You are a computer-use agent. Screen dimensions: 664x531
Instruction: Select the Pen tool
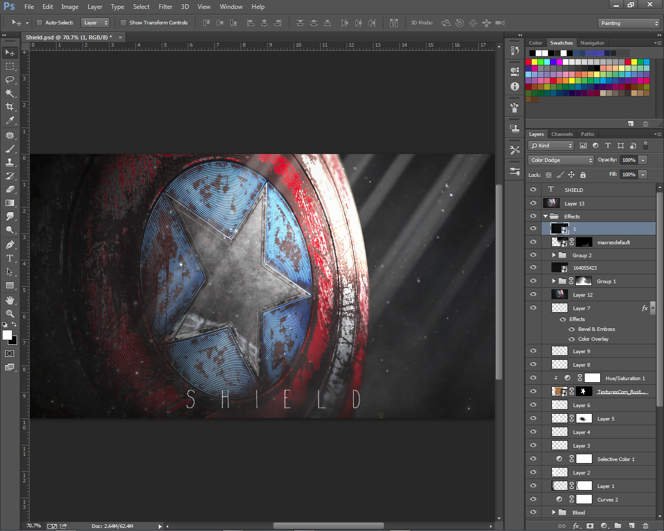pos(10,245)
